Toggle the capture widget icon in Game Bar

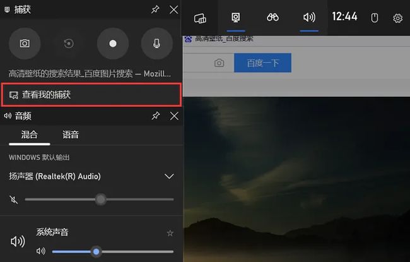tap(236, 18)
